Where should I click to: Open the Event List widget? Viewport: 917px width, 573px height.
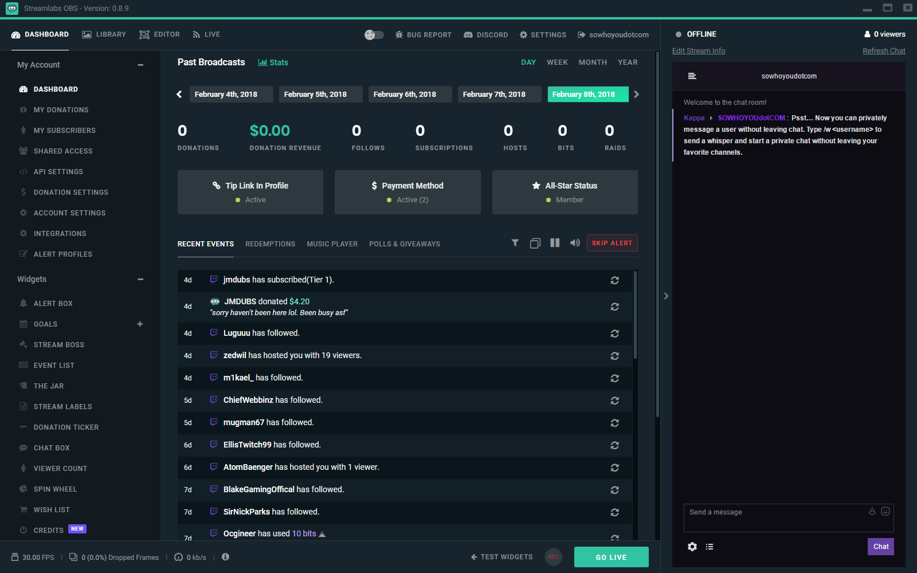click(54, 366)
